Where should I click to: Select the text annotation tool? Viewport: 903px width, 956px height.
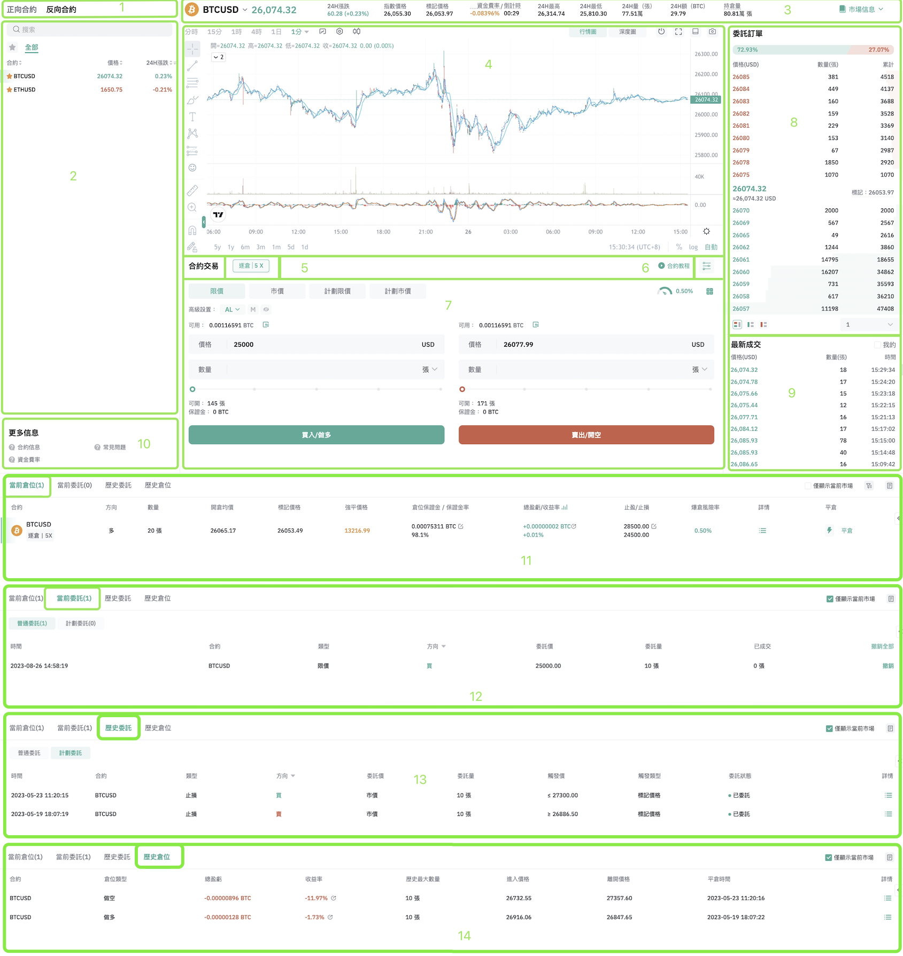pyautogui.click(x=192, y=116)
